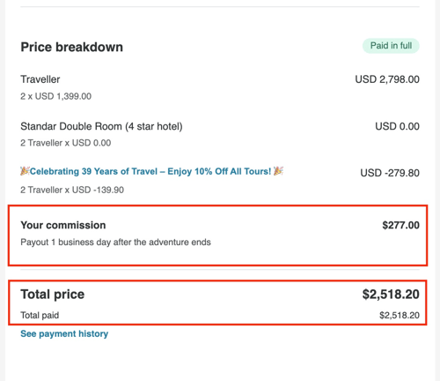
Task: Click the Celebrating 39 Years of Travel promo link
Action: [x=150, y=171]
